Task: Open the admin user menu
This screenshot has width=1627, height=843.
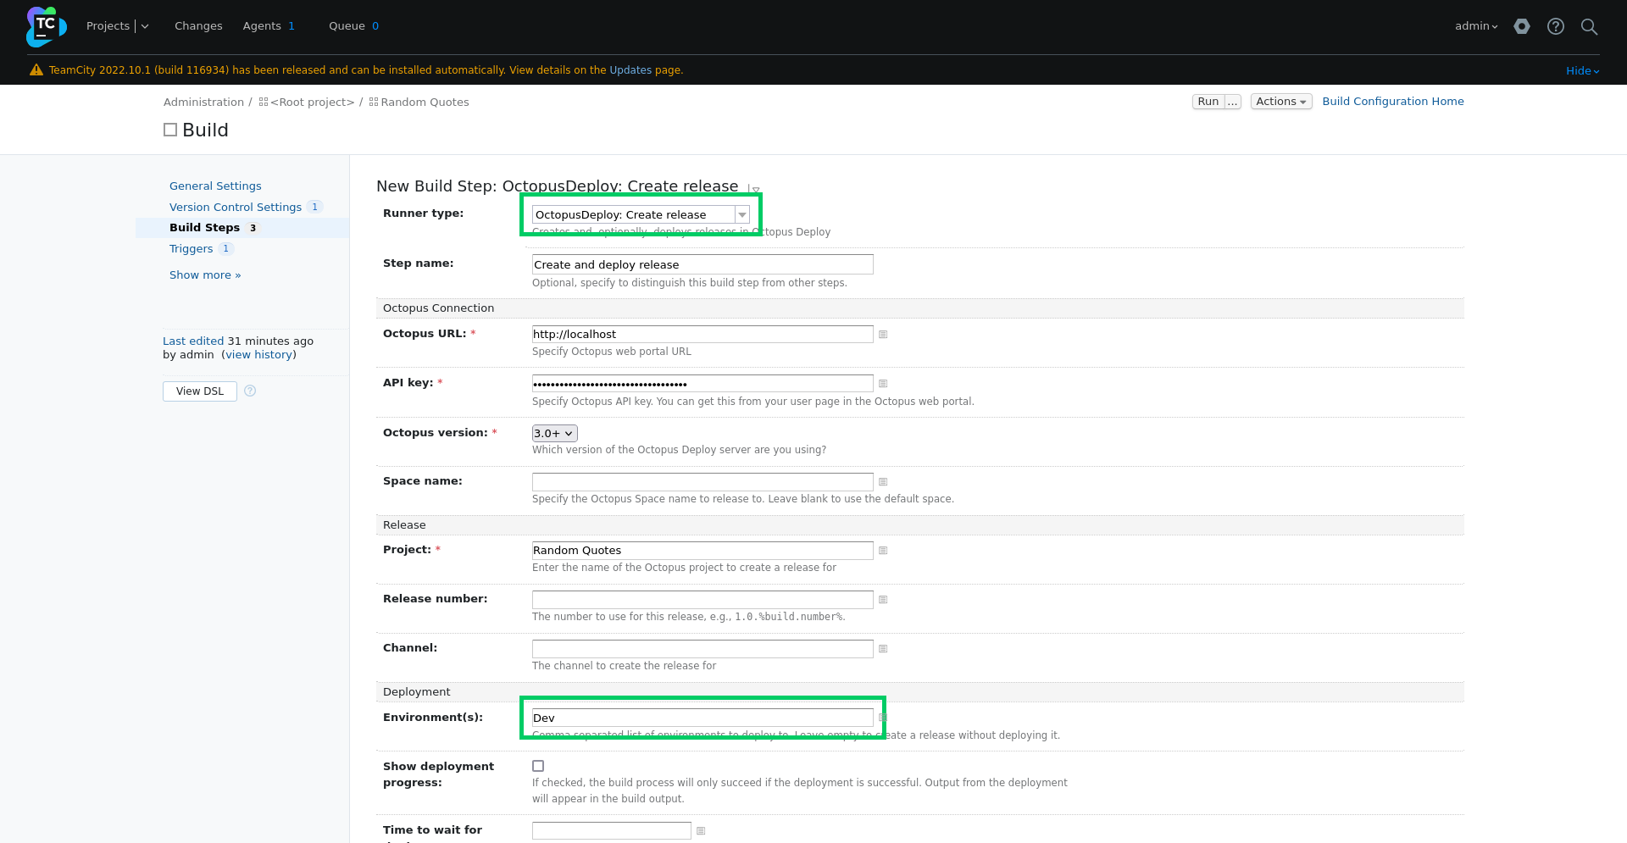Action: (x=1476, y=26)
